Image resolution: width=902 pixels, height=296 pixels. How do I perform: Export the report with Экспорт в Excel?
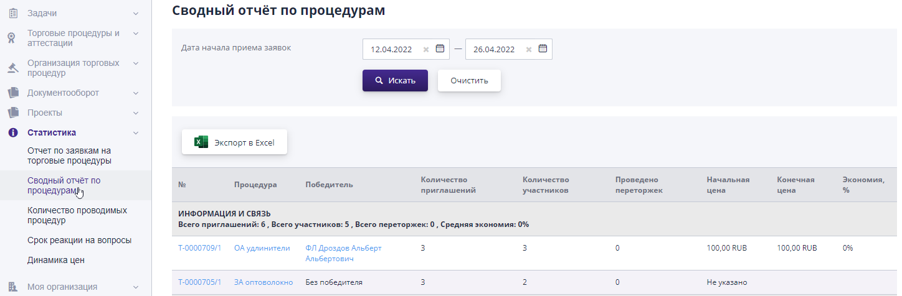tap(234, 142)
